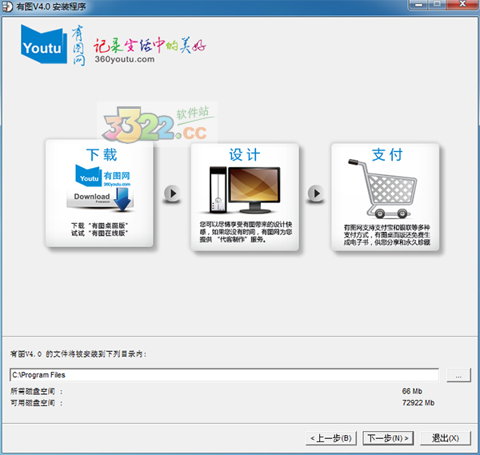This screenshot has width=480, height=455.
Task: Proceed with 下一步(N) button
Action: [x=388, y=438]
